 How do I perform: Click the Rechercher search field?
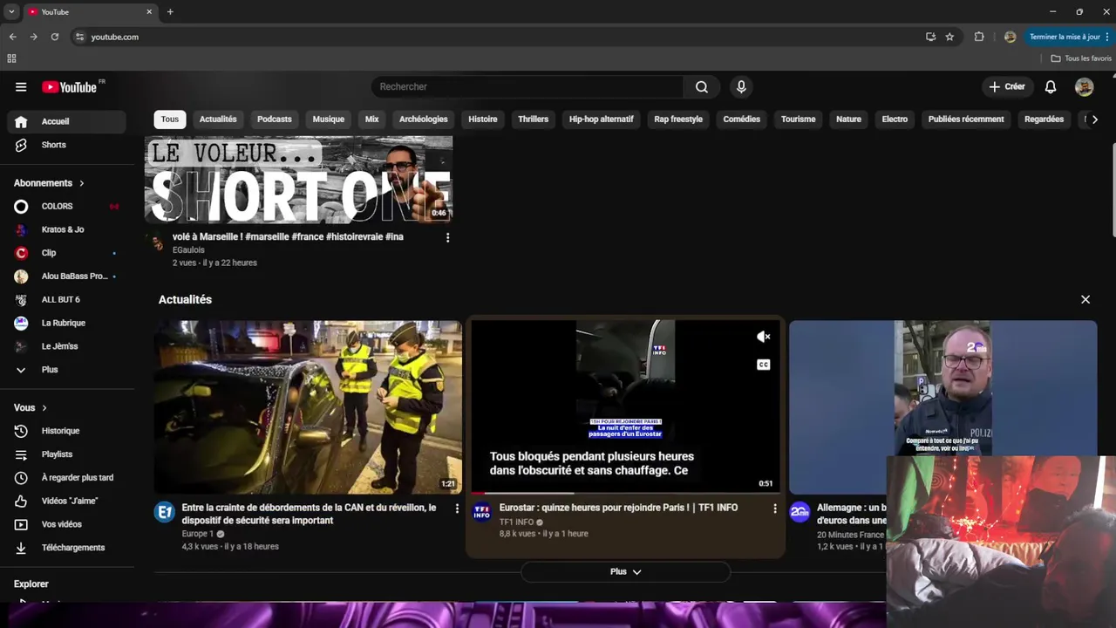(527, 87)
